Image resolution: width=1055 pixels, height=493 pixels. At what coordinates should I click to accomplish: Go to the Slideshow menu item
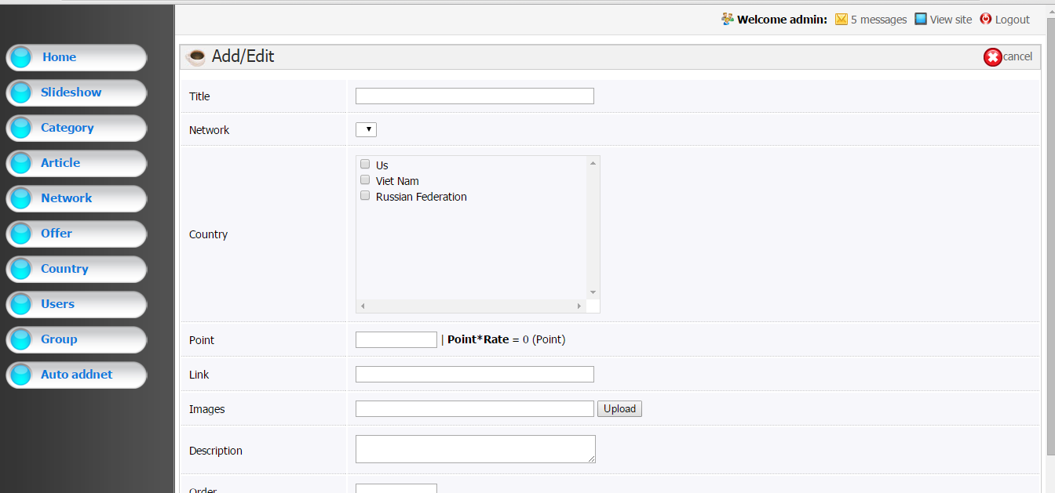(71, 92)
